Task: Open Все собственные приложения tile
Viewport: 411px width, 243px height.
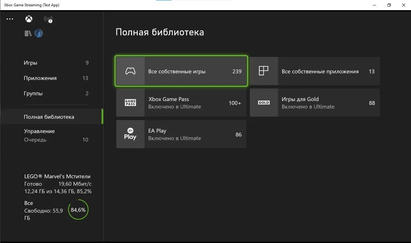Action: [315, 71]
